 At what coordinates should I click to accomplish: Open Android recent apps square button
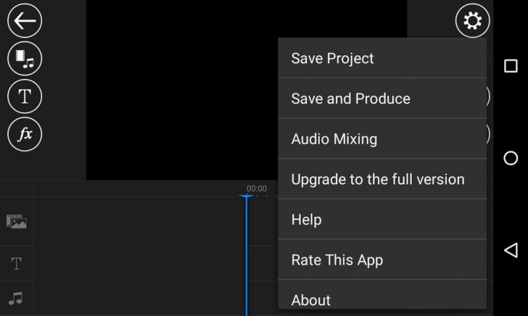510,66
